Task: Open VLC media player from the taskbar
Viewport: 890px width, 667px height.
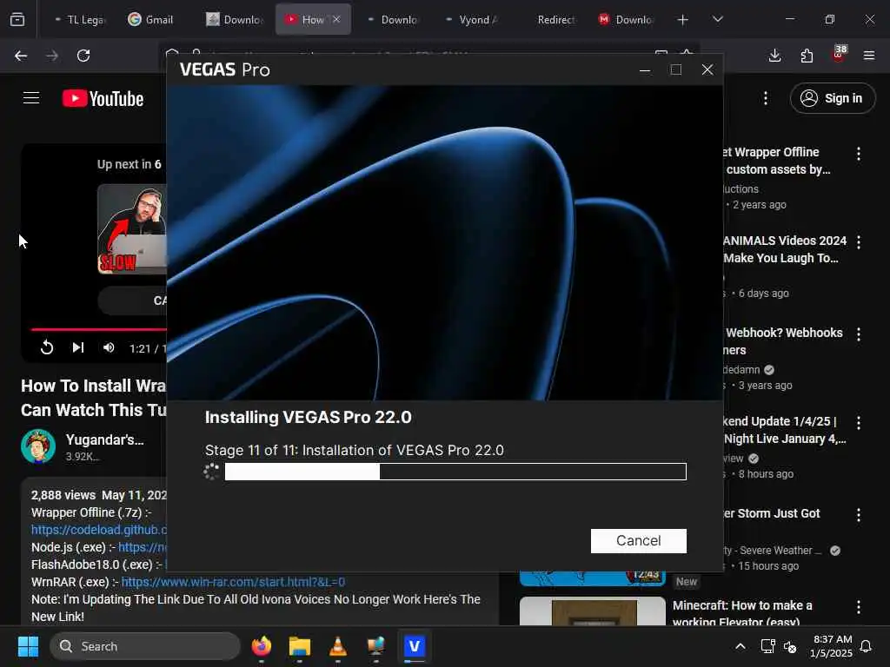Action: pos(338,646)
